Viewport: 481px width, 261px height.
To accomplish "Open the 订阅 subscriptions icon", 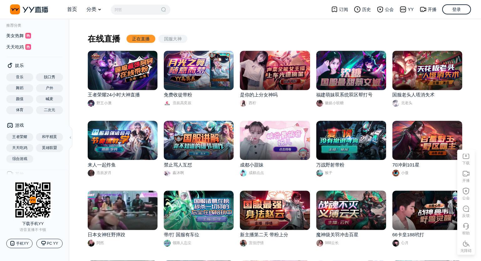I will click(x=334, y=9).
